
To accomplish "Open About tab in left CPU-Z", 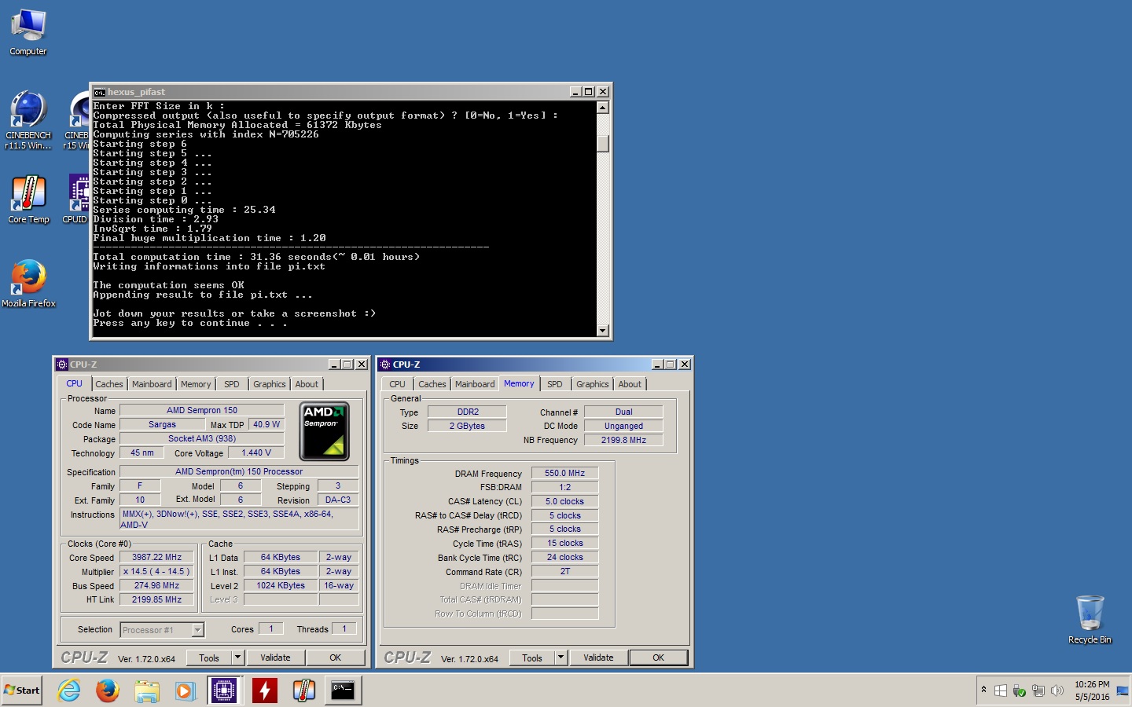I will tap(307, 384).
